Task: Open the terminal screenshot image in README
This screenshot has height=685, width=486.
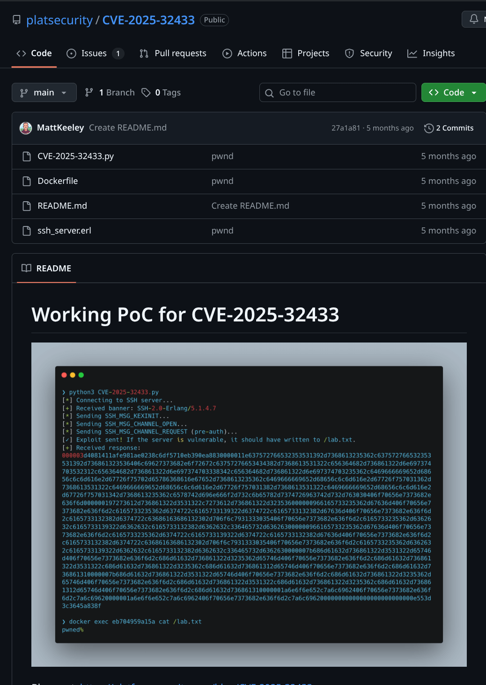Action: [x=249, y=504]
